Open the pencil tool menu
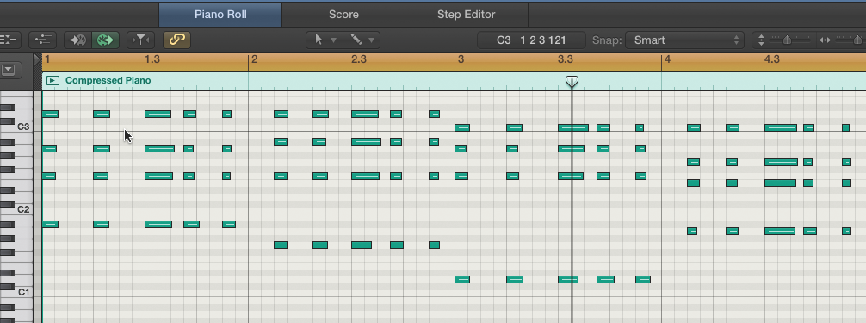This screenshot has width=866, height=323. [362, 40]
